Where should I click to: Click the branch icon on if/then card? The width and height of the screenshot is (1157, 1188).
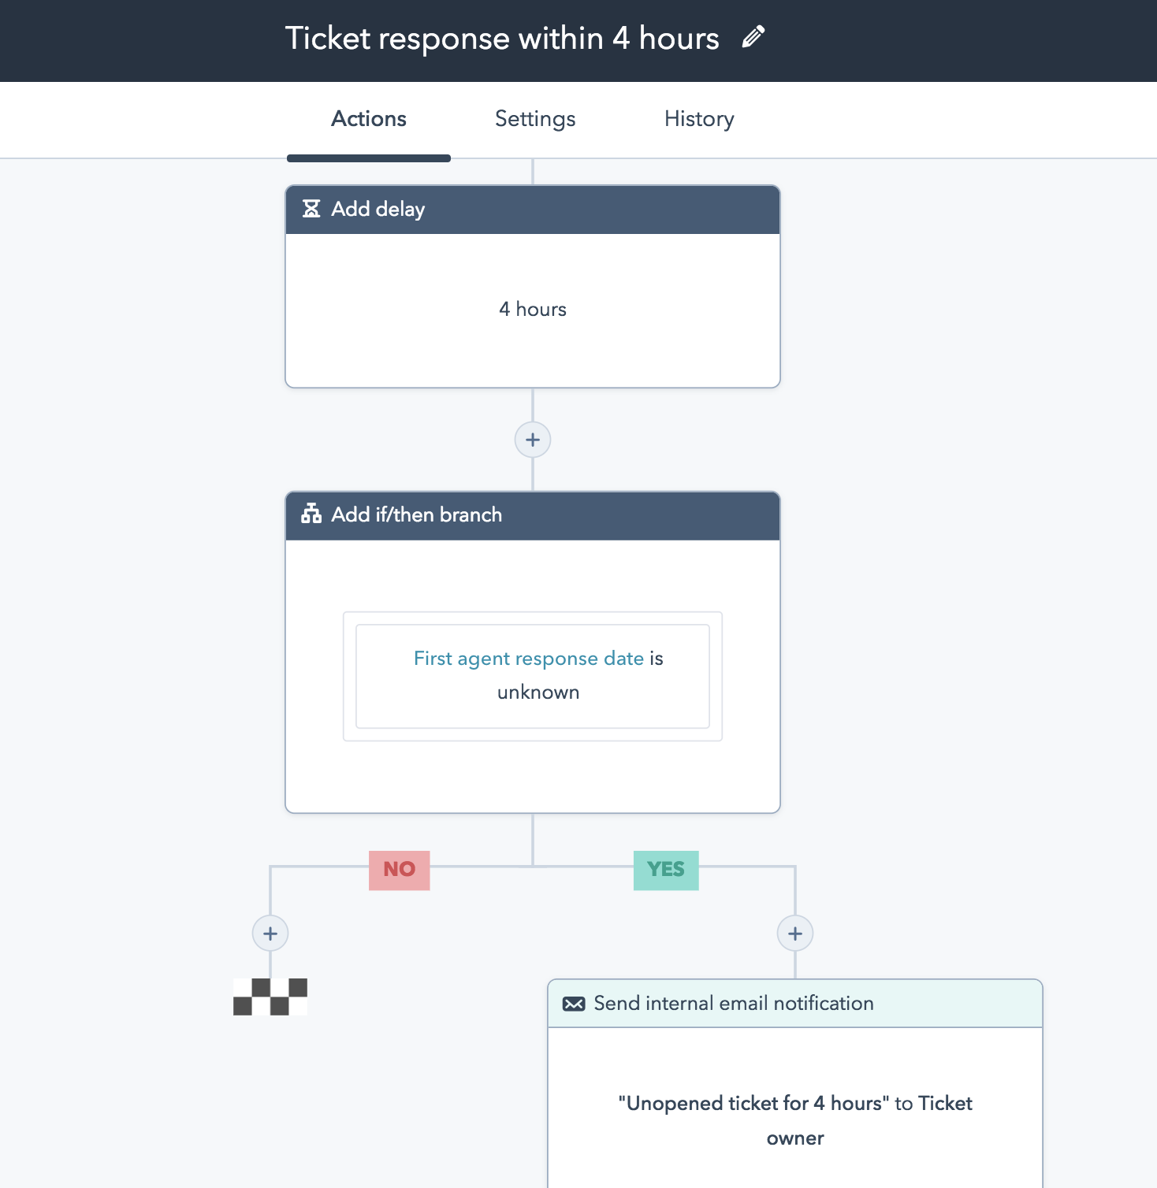pos(311,514)
